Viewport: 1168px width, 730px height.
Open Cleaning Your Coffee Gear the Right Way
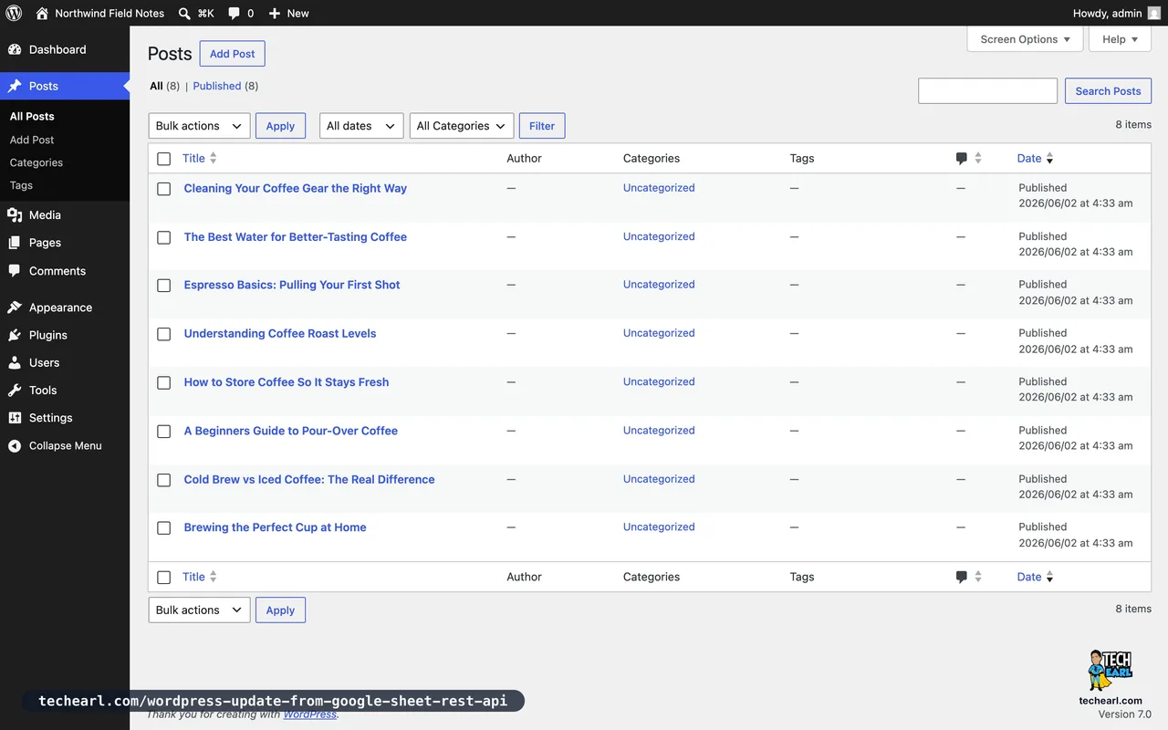point(296,188)
